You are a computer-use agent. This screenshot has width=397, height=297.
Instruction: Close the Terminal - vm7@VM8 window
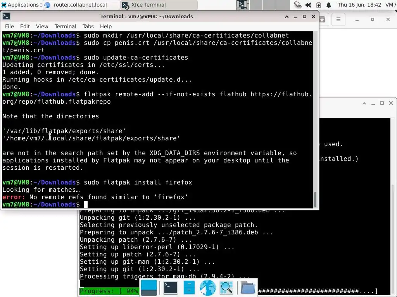click(313, 17)
